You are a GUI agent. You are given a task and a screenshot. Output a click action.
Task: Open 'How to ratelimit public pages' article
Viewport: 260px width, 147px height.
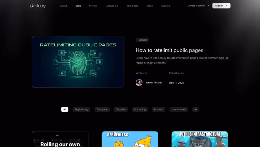point(170,50)
